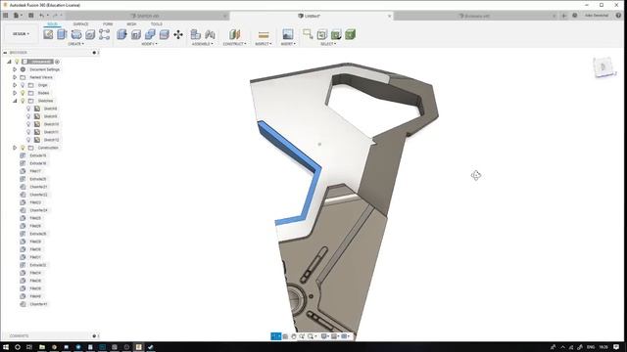Open the CONSTRUCT dropdown menu

click(235, 44)
